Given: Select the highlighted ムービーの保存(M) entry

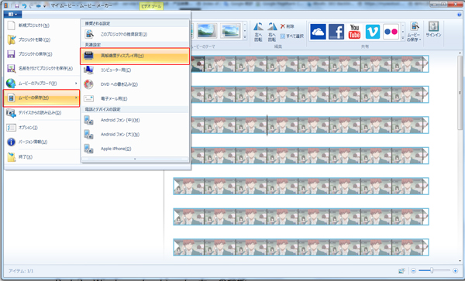Looking at the screenshot, I should (42, 98).
